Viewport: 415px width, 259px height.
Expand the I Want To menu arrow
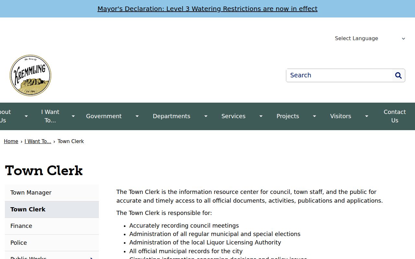(73, 116)
